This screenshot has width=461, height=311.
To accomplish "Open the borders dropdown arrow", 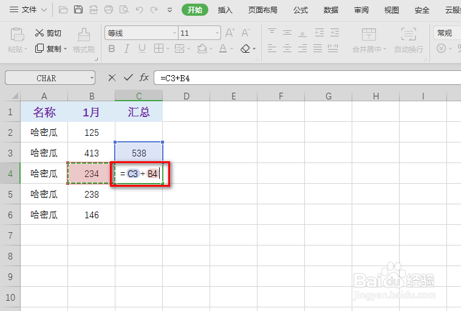I will [168, 48].
